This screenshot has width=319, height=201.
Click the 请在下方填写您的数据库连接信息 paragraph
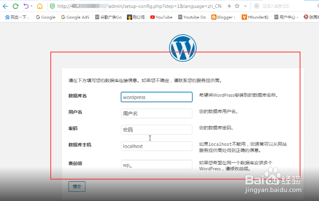pos(145,81)
